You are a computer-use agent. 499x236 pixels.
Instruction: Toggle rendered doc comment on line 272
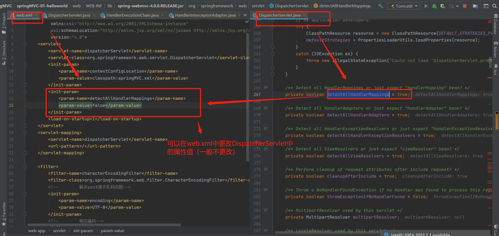(266, 129)
